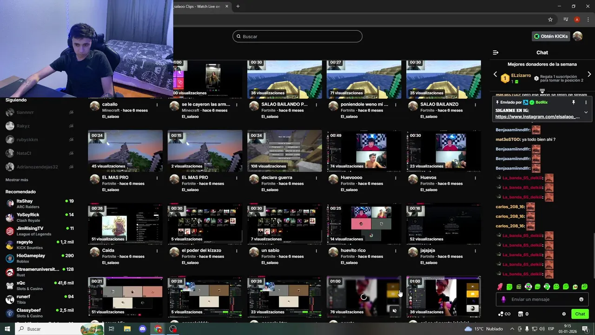Screen dimensions: 595x335
Task: Open options for Huevoooo clip
Action: pyautogui.click(x=396, y=178)
